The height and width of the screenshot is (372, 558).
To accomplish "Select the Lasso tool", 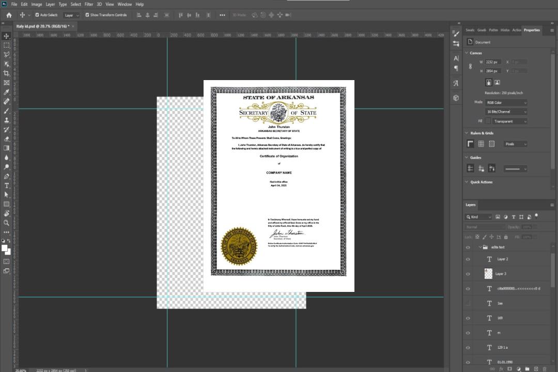I will pyautogui.click(x=6, y=54).
